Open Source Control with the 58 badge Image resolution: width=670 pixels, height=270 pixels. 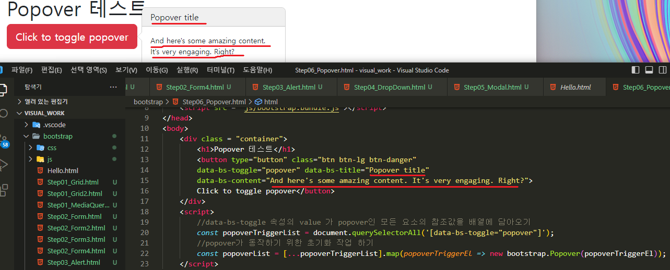pos(4,141)
